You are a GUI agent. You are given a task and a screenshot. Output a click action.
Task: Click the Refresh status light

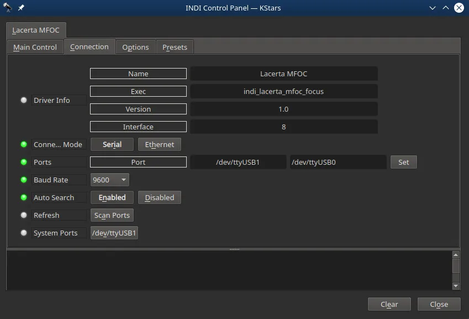click(x=24, y=215)
